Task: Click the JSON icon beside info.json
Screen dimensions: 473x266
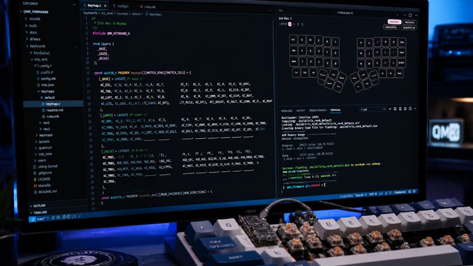Action: click(x=38, y=85)
